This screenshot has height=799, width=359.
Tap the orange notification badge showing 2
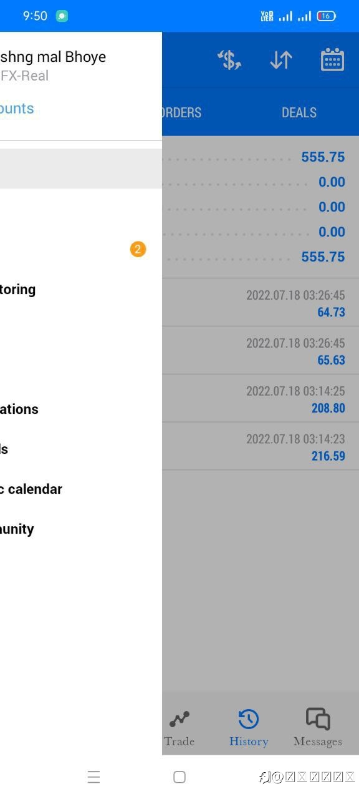click(138, 249)
